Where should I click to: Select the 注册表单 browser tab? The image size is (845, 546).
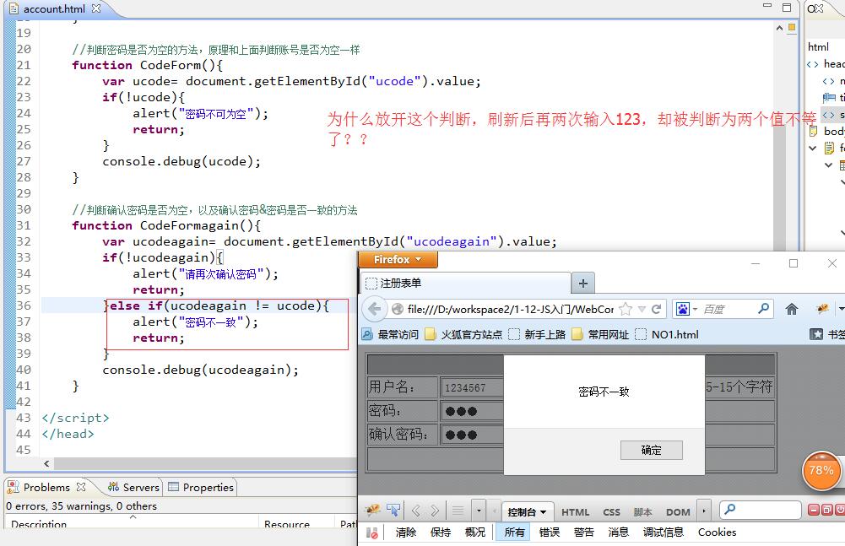click(464, 283)
